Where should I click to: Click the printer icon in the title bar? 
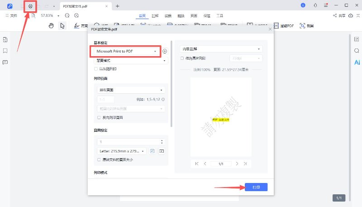click(30, 6)
